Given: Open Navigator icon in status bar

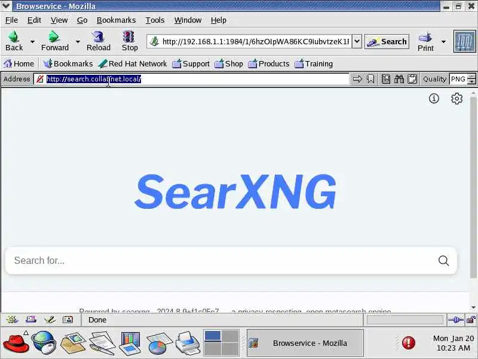Looking at the screenshot, I should pyautogui.click(x=12, y=320).
